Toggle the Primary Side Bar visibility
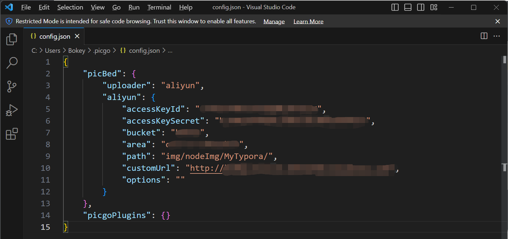Viewport: 508px width, 239px height. click(395, 8)
